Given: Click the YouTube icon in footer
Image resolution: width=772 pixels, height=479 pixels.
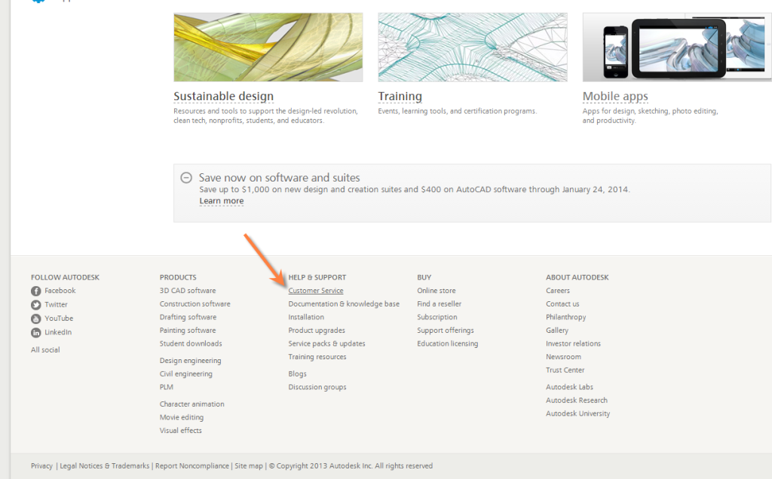Looking at the screenshot, I should pyautogui.click(x=36, y=319).
